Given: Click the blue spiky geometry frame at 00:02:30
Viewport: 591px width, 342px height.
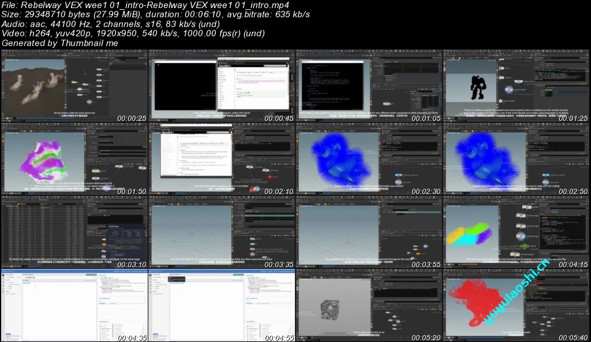Looking at the screenshot, I should click(369, 159).
